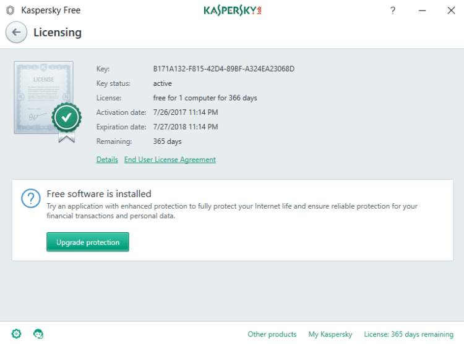This screenshot has width=464, height=344.
Task: Click the license certificate image
Action: pyautogui.click(x=43, y=98)
